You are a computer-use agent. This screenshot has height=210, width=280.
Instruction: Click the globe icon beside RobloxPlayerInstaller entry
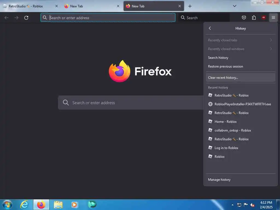point(210,104)
